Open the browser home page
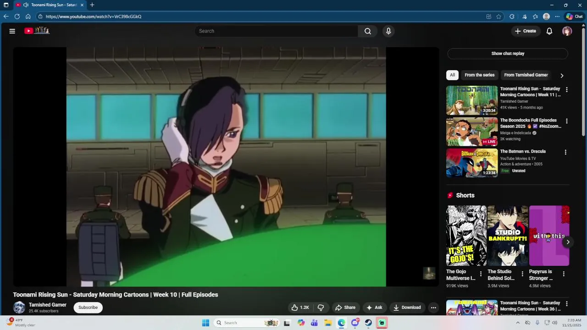 point(28,16)
